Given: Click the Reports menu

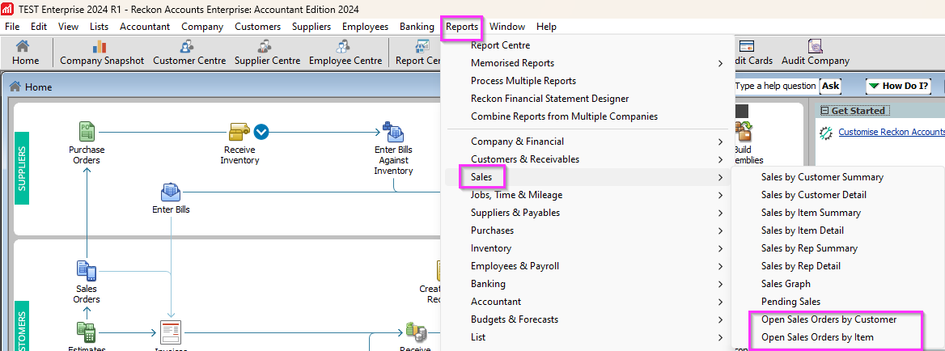Looking at the screenshot, I should [x=462, y=27].
